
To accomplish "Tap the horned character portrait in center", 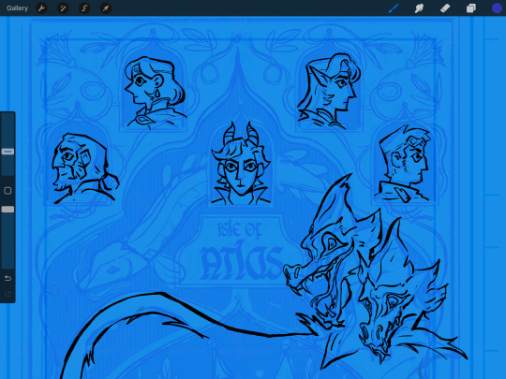I will coord(241,164).
